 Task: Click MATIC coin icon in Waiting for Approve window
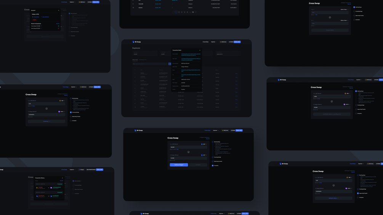(x=346, y=188)
